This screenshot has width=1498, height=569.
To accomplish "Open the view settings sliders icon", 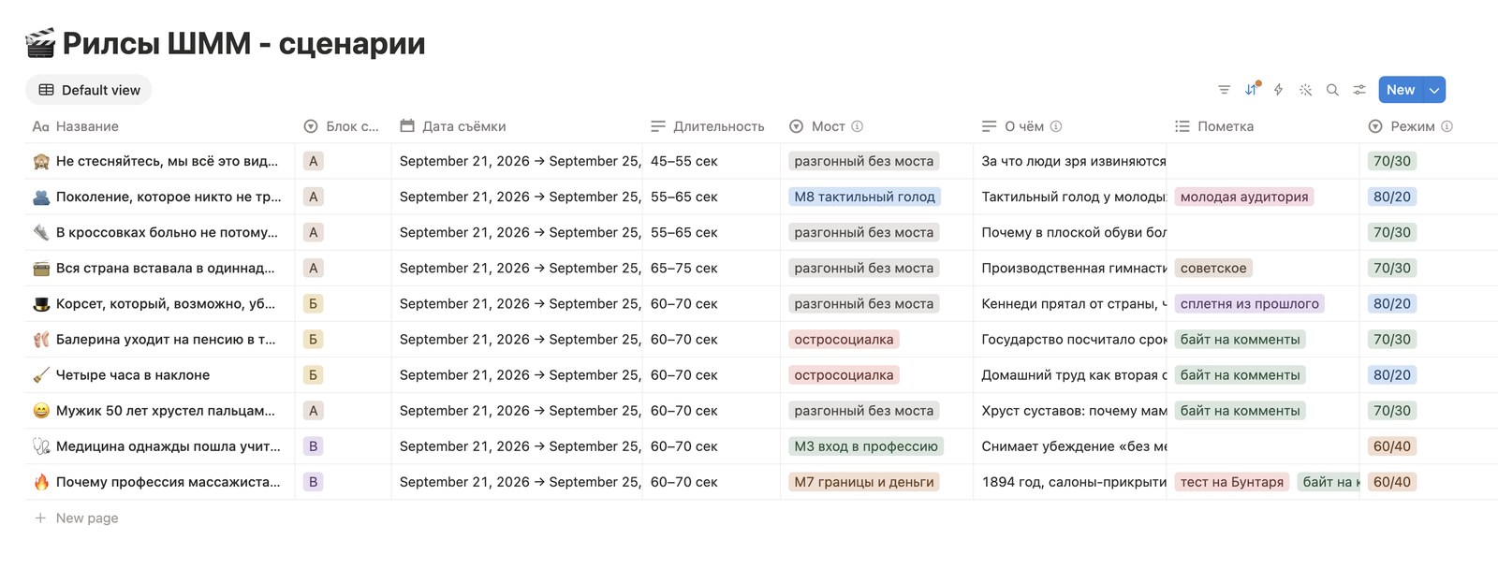I will tap(1359, 90).
